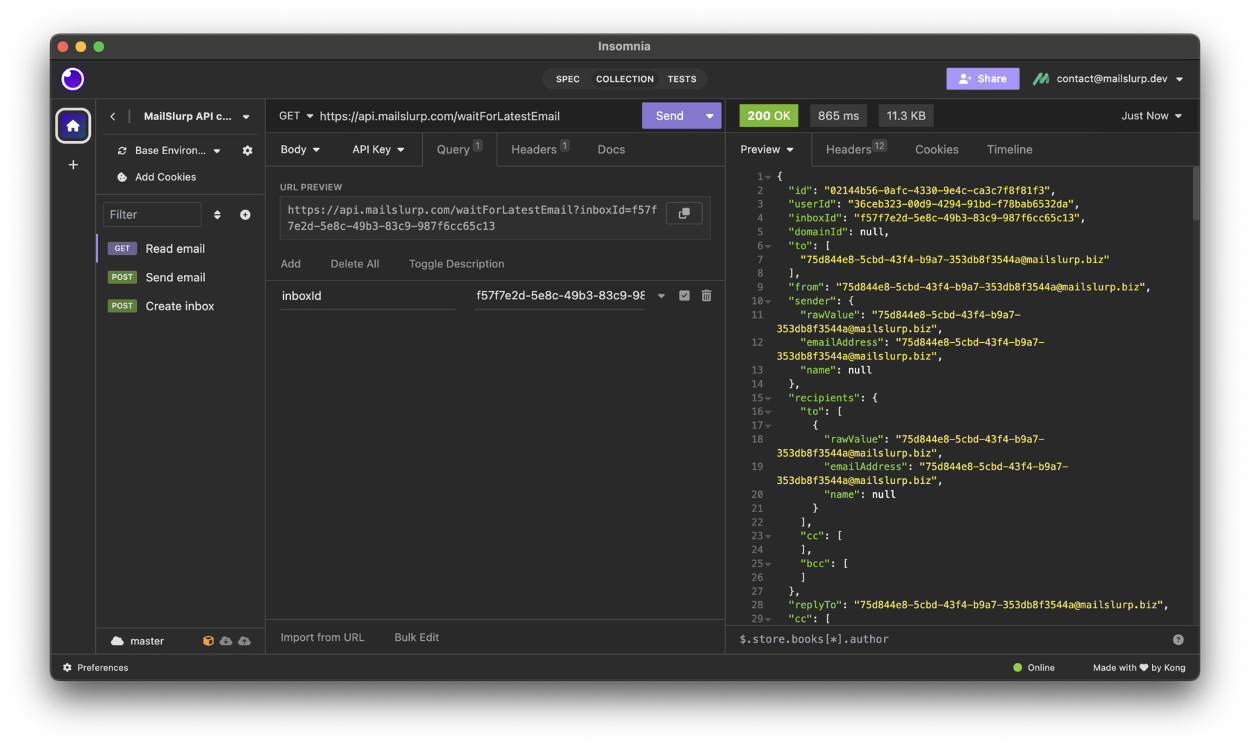This screenshot has width=1250, height=747.
Task: Collapse the "sender" JSON object fold arrow
Action: [768, 301]
